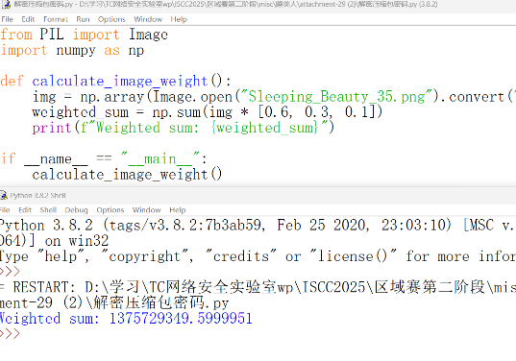Open the editor window's Edit menu
The width and height of the screenshot is (516, 361).
28,19
